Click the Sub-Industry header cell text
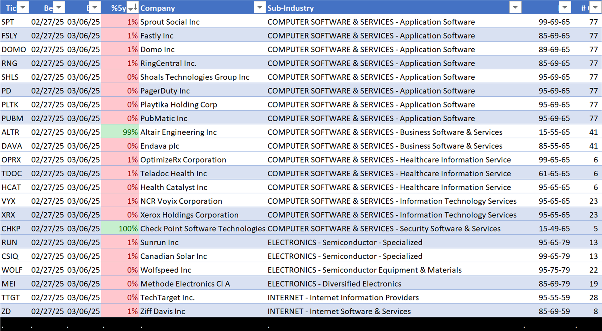The image size is (602, 331). [x=290, y=8]
